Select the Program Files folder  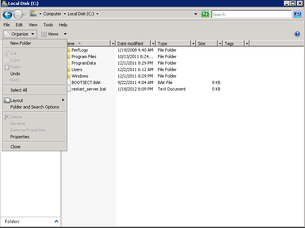click(84, 57)
